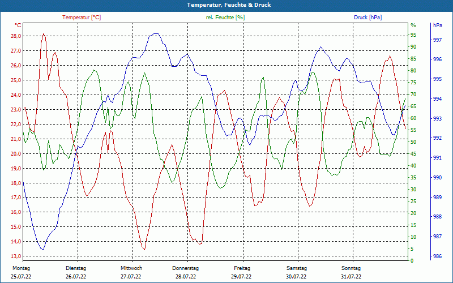This screenshot has width=453, height=283.
Task: Click the 'Sonntag' day label
Action: pyautogui.click(x=351, y=268)
